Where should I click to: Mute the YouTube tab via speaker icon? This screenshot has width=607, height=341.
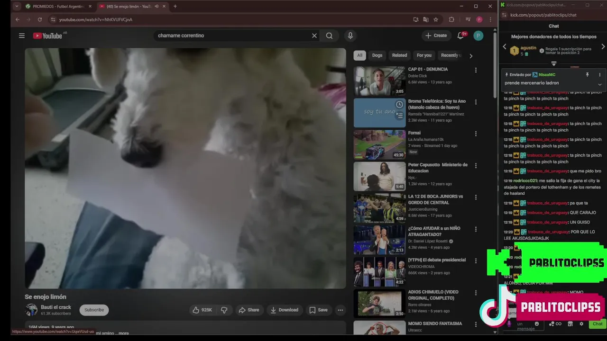pos(156,6)
